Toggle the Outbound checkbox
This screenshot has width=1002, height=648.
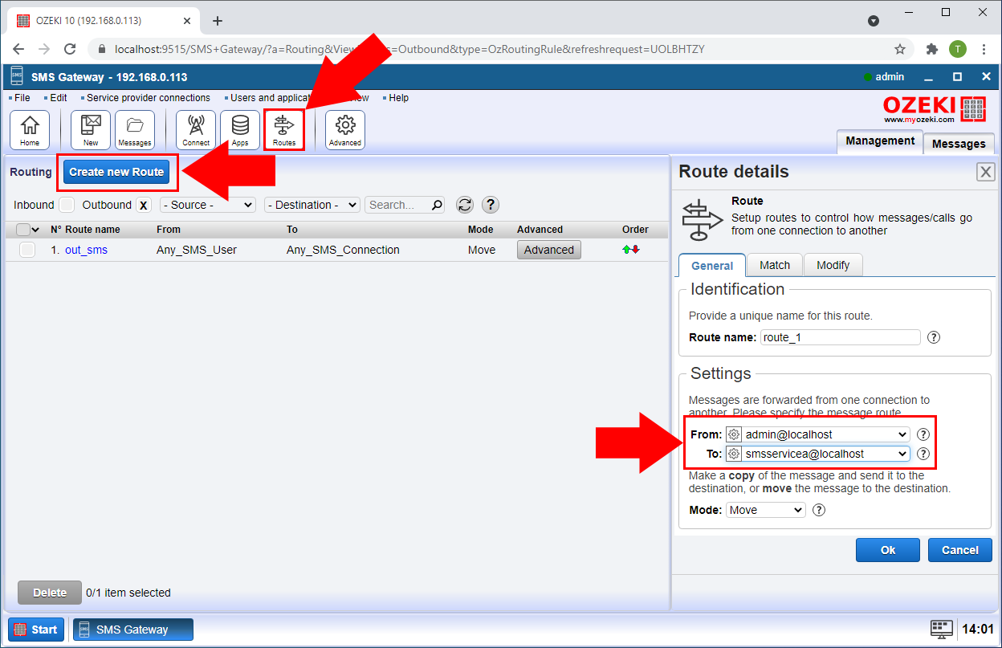[144, 205]
